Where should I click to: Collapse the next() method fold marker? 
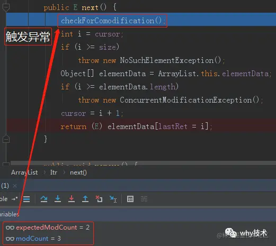tap(6, 7)
